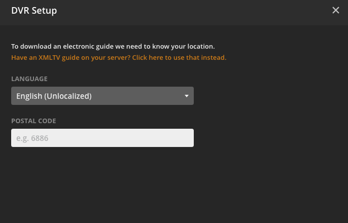Select the English (Unlocalized) combo box
The width and height of the screenshot is (348, 223).
coord(102,96)
